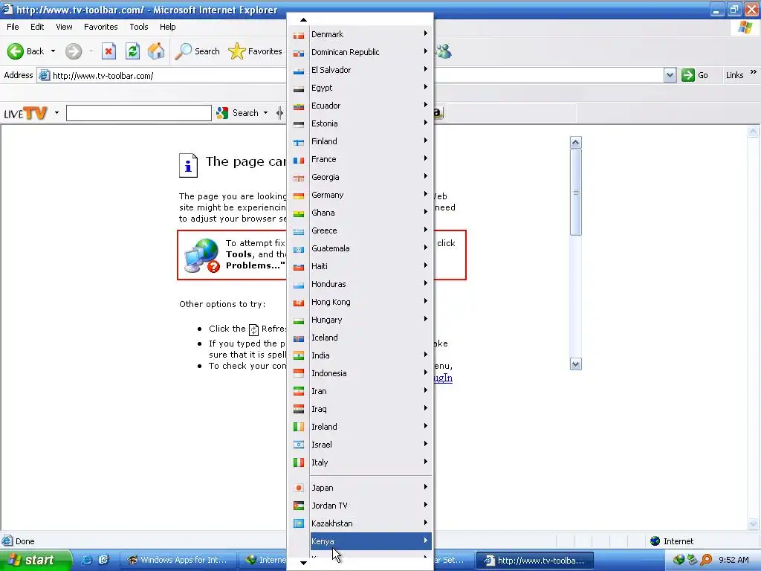Image resolution: width=761 pixels, height=571 pixels.
Task: Click in the LiveTV toolbar search field
Action: [139, 113]
